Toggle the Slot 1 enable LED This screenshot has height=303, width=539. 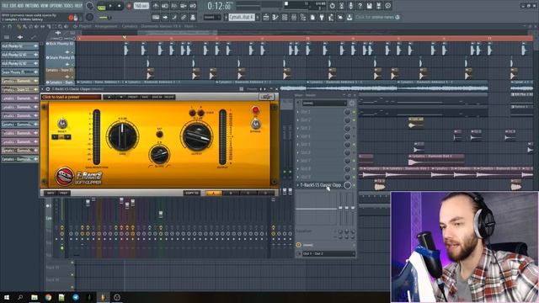point(354,112)
